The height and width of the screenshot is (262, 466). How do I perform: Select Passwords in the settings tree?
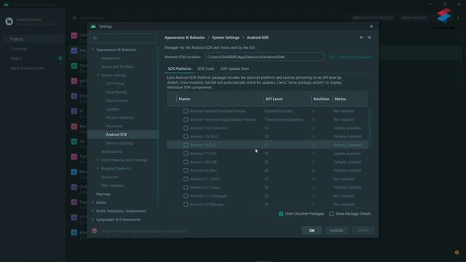(x=114, y=126)
